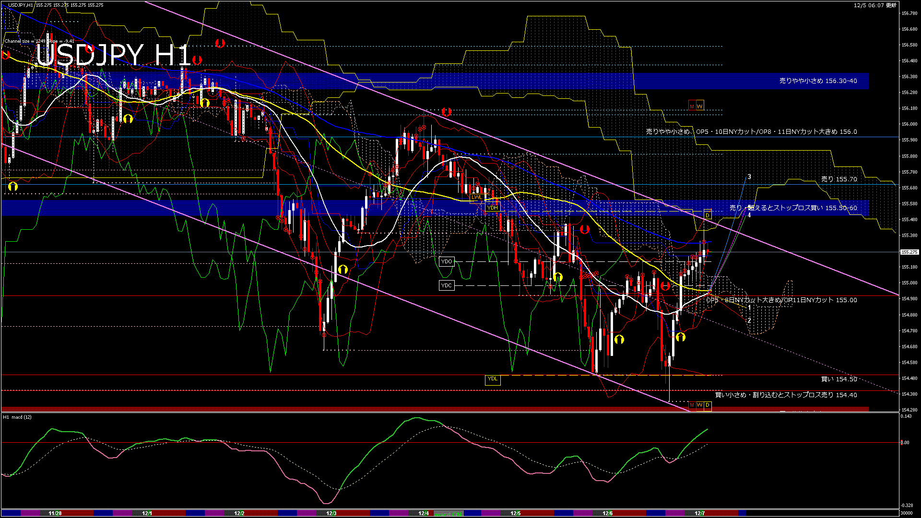Click the yellow D box near 155.50
This screenshot has height=518, width=921.
coord(708,215)
